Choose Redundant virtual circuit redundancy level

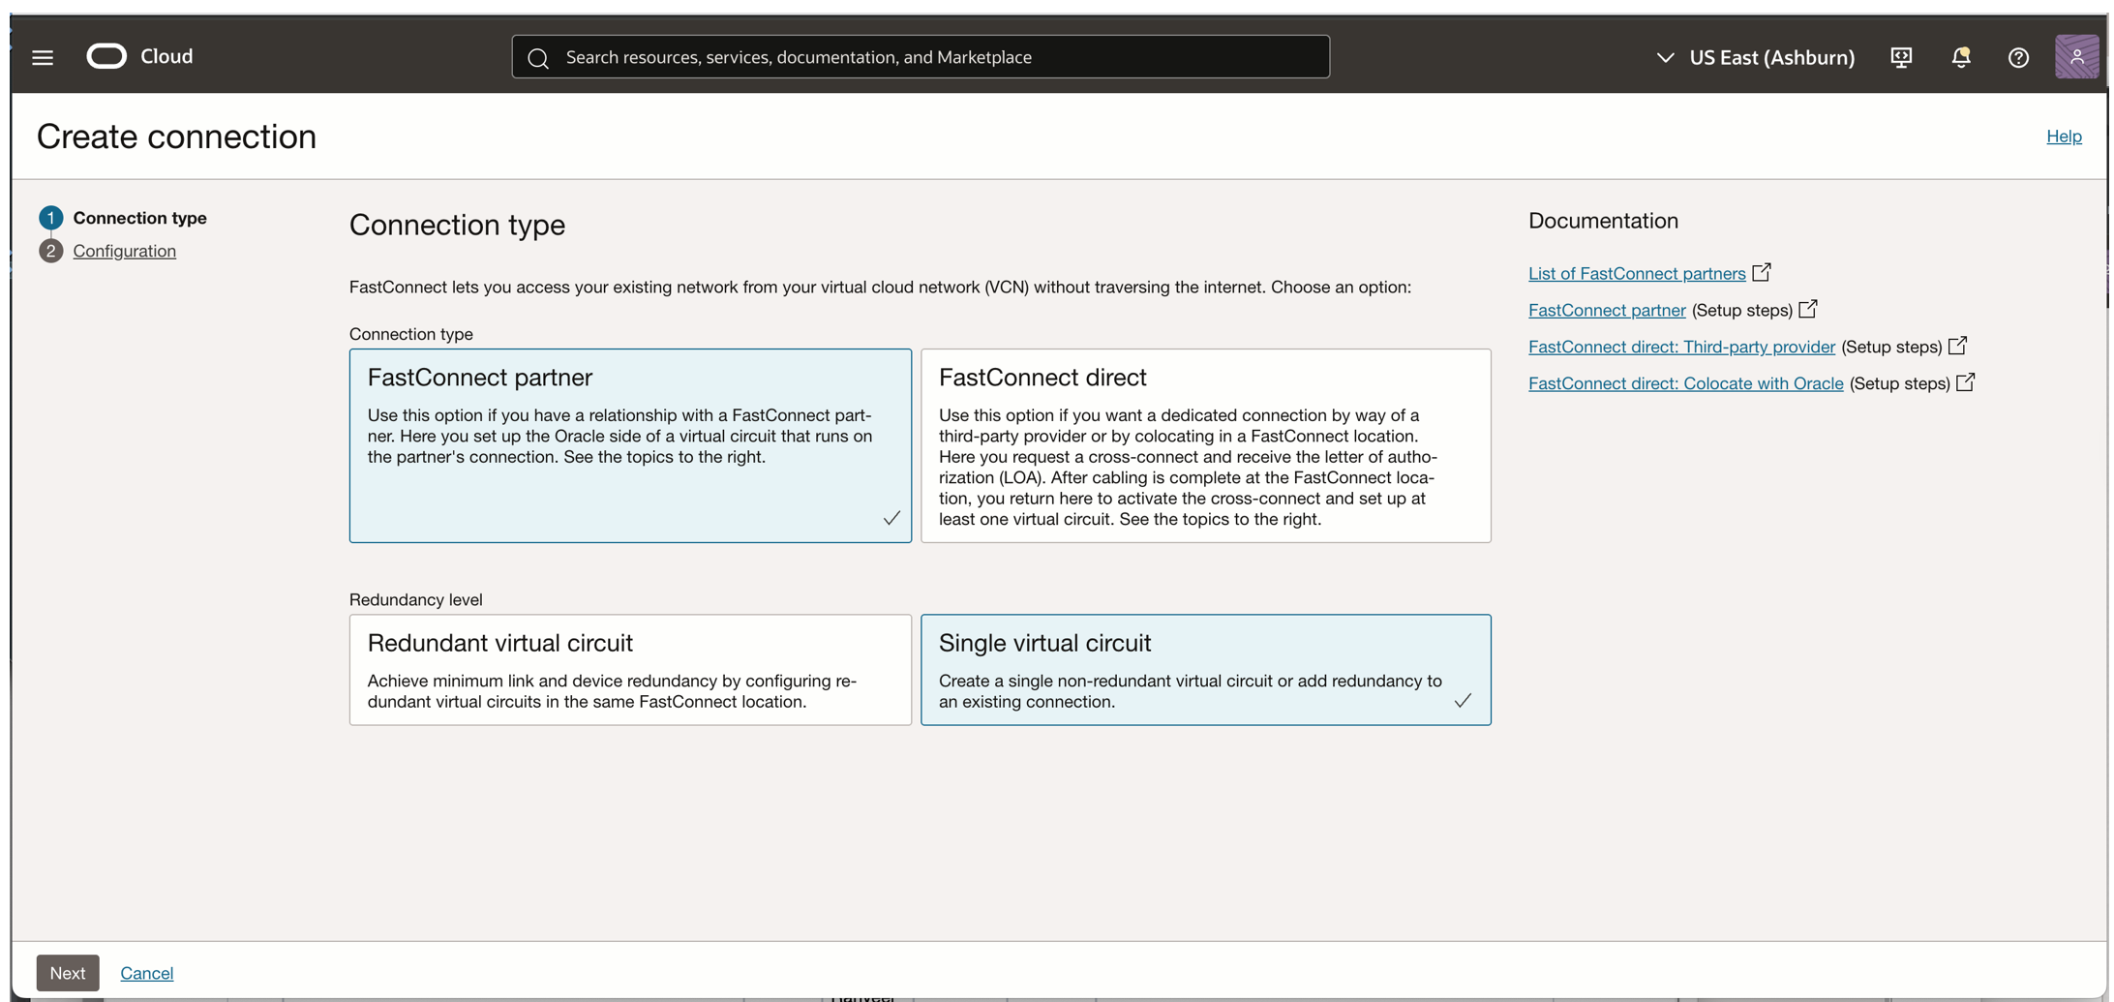coord(630,670)
